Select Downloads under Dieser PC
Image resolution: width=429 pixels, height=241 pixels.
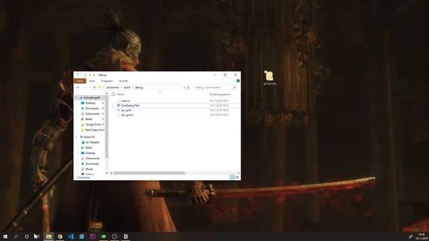(x=92, y=163)
